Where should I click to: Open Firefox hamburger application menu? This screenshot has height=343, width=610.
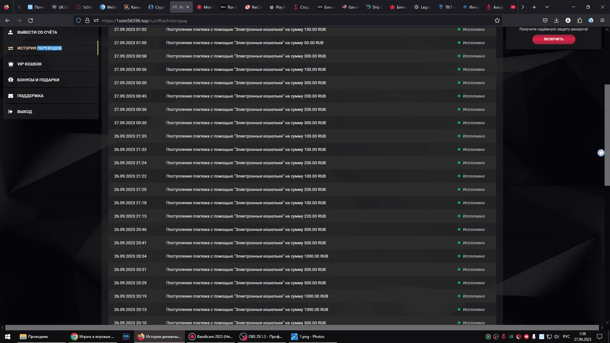pos(602,20)
